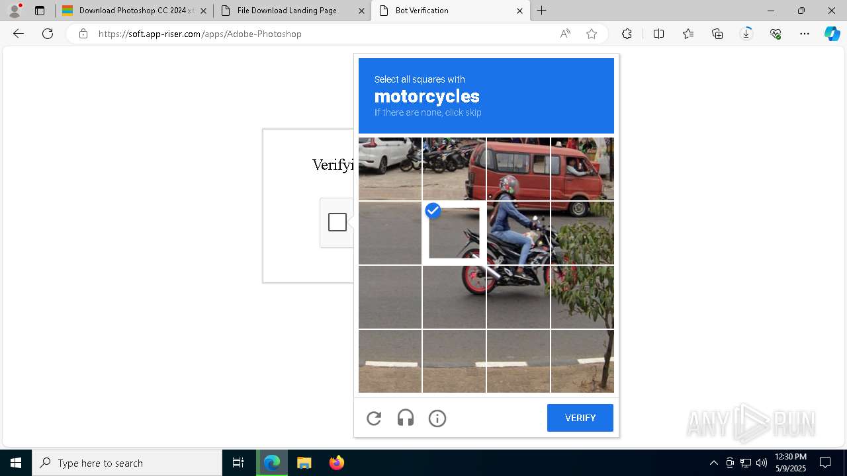Open Copilot sidebar
847x476 pixels.
(x=832, y=34)
